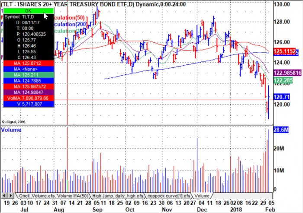Click the 2018 year label
The image size is (303, 213).
click(x=236, y=210)
